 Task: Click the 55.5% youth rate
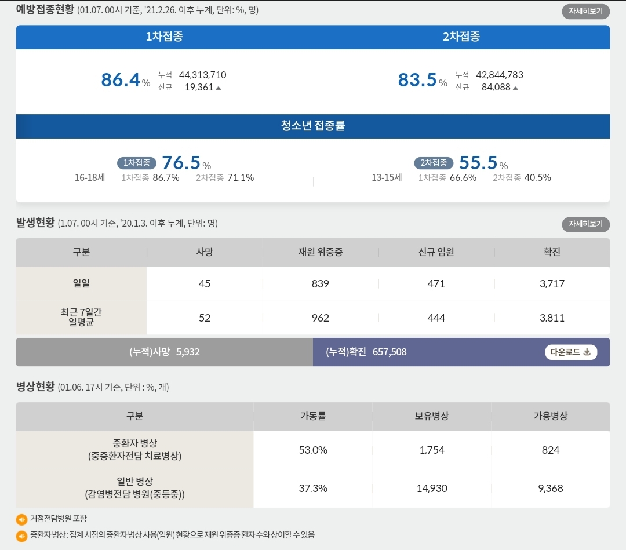click(483, 163)
